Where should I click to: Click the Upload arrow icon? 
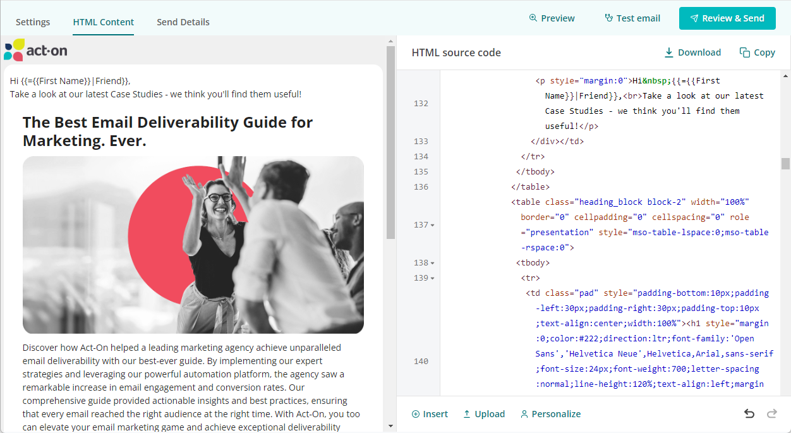click(x=467, y=414)
